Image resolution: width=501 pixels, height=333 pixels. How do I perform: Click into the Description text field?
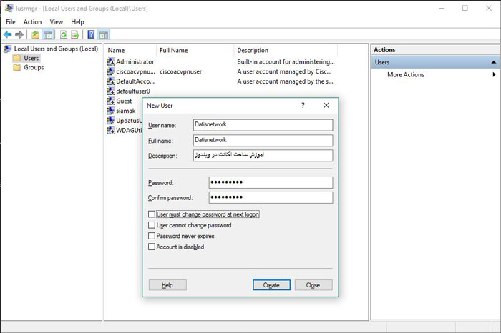[263, 155]
